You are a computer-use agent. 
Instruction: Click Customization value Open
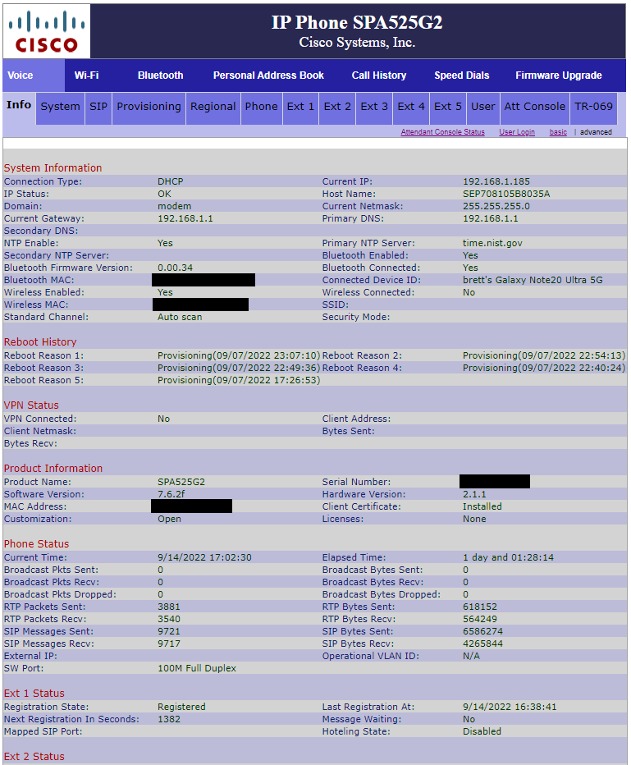[169, 519]
